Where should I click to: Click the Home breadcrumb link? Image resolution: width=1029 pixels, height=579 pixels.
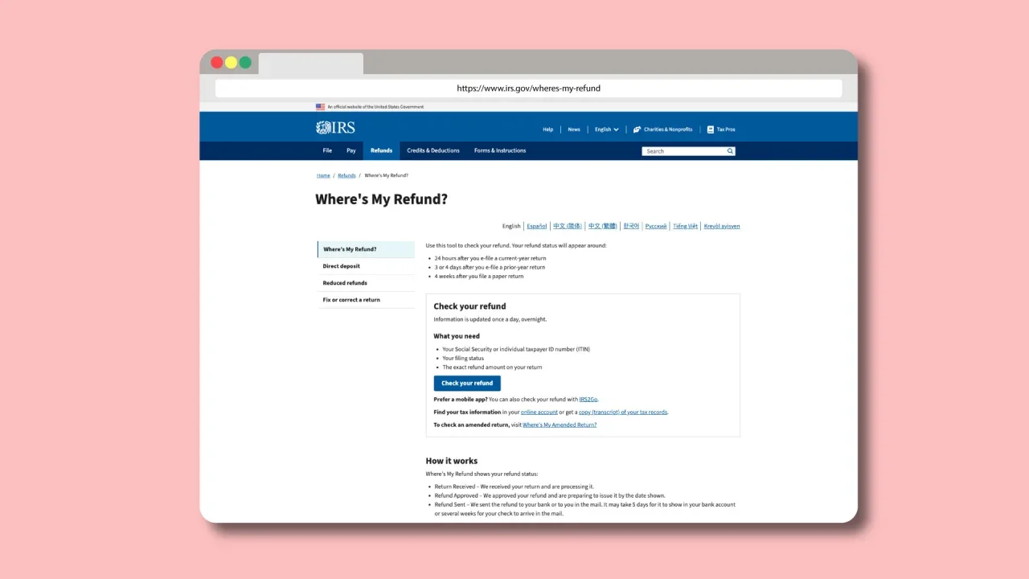pyautogui.click(x=323, y=175)
